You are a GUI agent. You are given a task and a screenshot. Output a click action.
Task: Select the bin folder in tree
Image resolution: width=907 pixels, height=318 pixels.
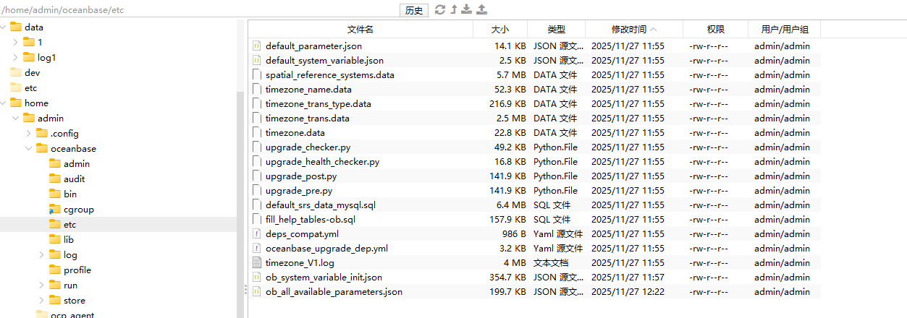coord(70,194)
